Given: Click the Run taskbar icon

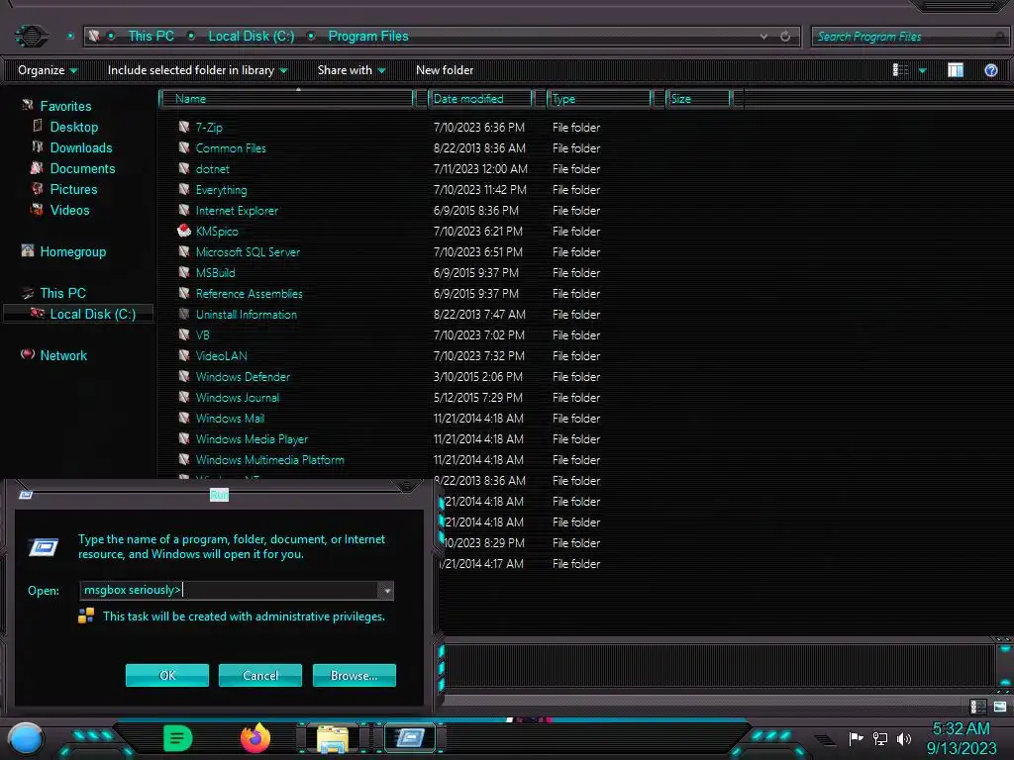Looking at the screenshot, I should click(x=410, y=737).
